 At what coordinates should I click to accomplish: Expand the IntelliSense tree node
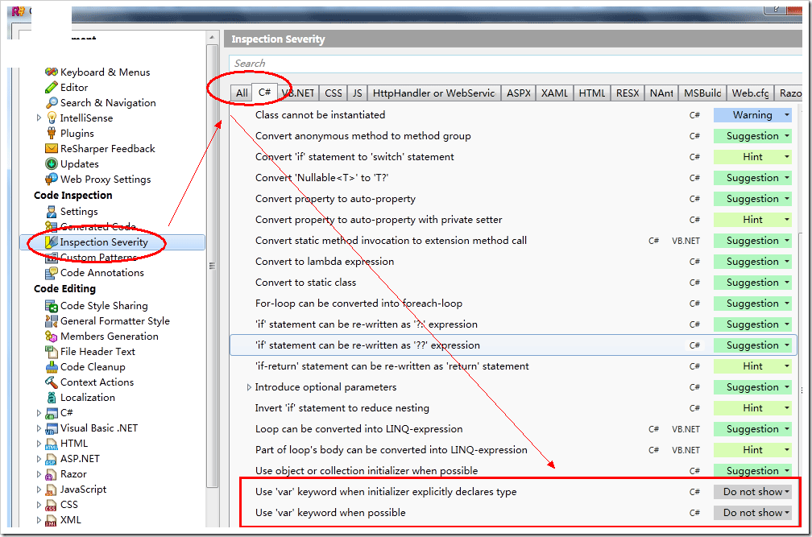coord(39,118)
